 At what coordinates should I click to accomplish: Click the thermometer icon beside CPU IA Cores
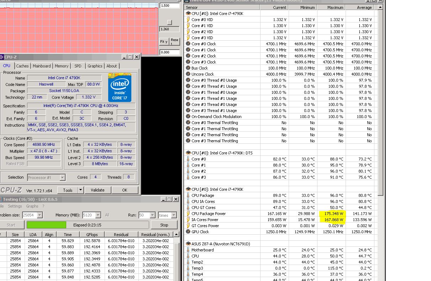pos(188,201)
